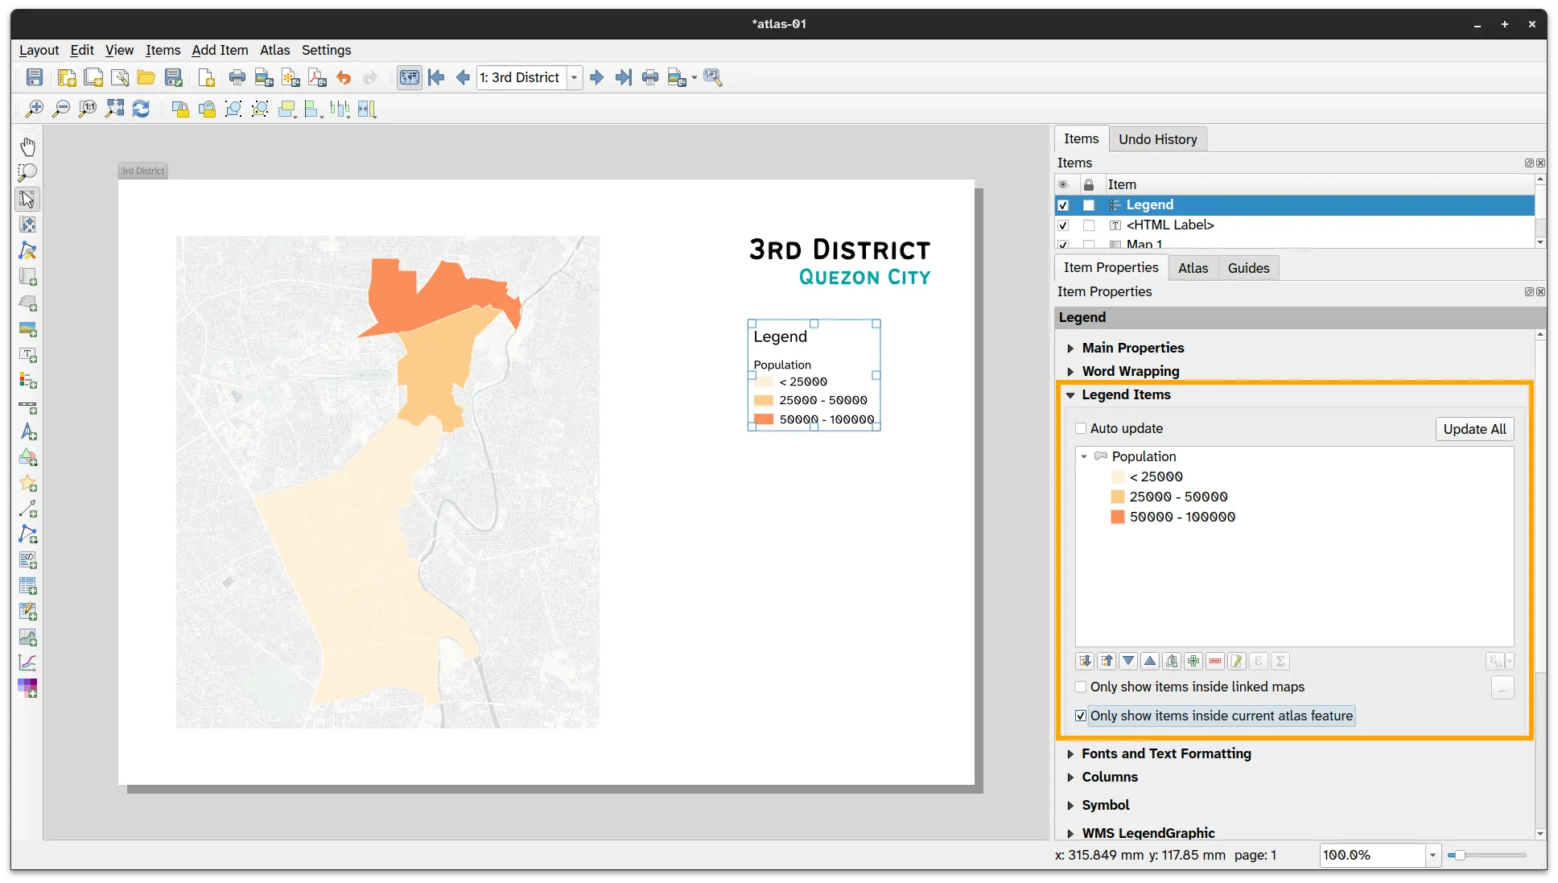Go to next atlas feature
1558x883 pixels.
[596, 77]
